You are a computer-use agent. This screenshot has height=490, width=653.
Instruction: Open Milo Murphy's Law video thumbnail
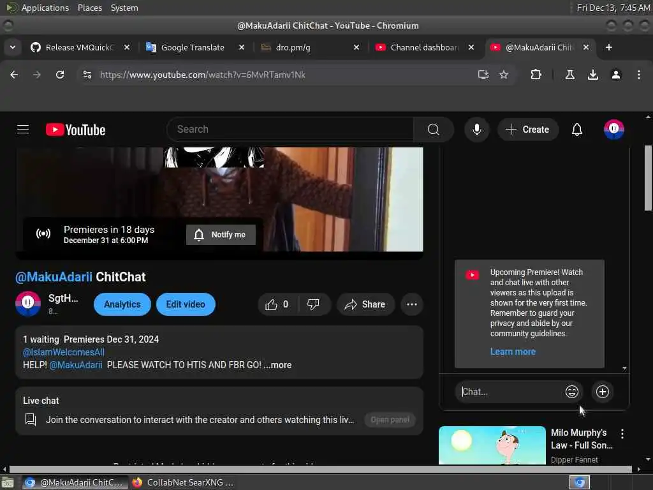click(x=492, y=445)
